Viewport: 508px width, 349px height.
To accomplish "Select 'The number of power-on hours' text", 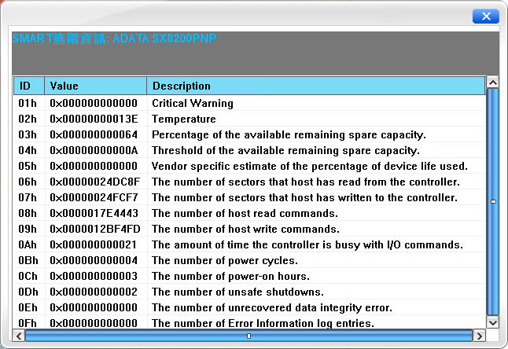I will (230, 276).
